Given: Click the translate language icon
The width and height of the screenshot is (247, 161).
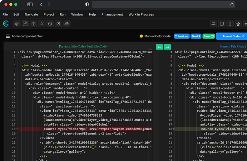Looking at the screenshot, I should click(x=238, y=24).
